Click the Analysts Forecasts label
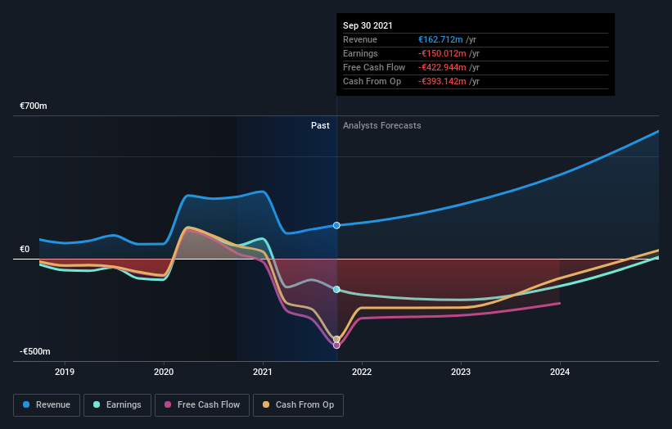The image size is (672, 429). (382, 125)
